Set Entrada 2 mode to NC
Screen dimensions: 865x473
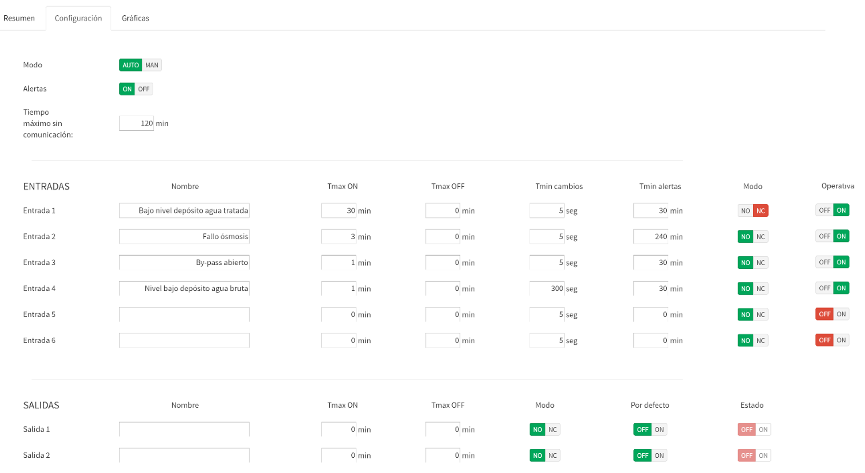click(x=761, y=237)
